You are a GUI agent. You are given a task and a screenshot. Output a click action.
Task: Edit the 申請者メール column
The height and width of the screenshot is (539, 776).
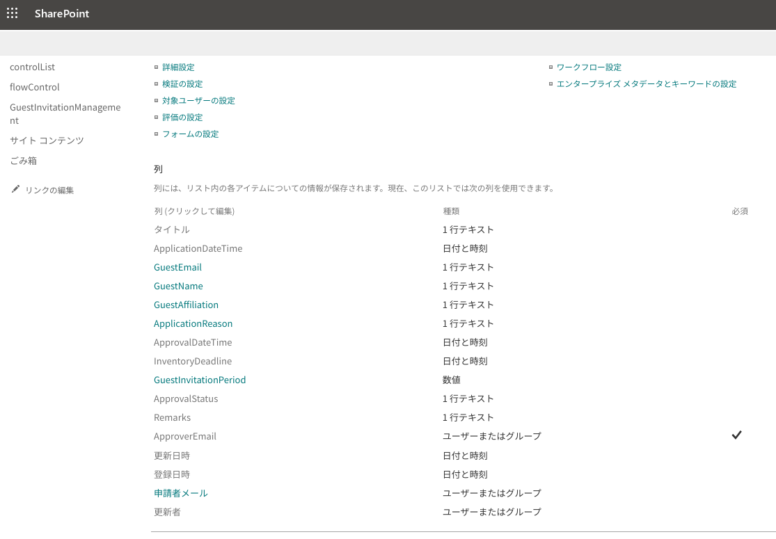tap(180, 493)
